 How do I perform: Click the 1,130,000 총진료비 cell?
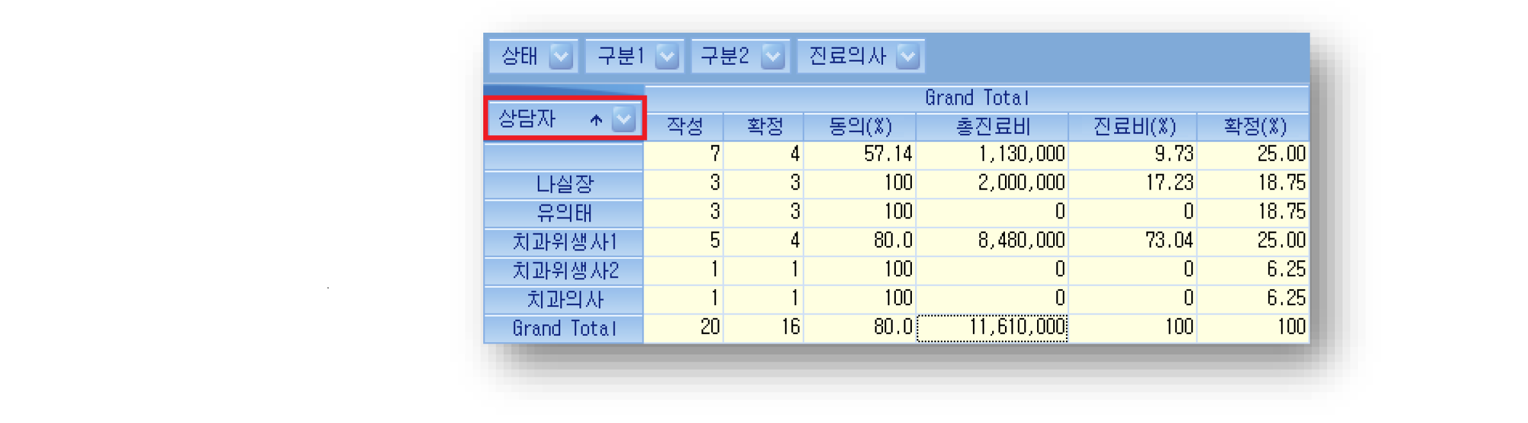992,154
